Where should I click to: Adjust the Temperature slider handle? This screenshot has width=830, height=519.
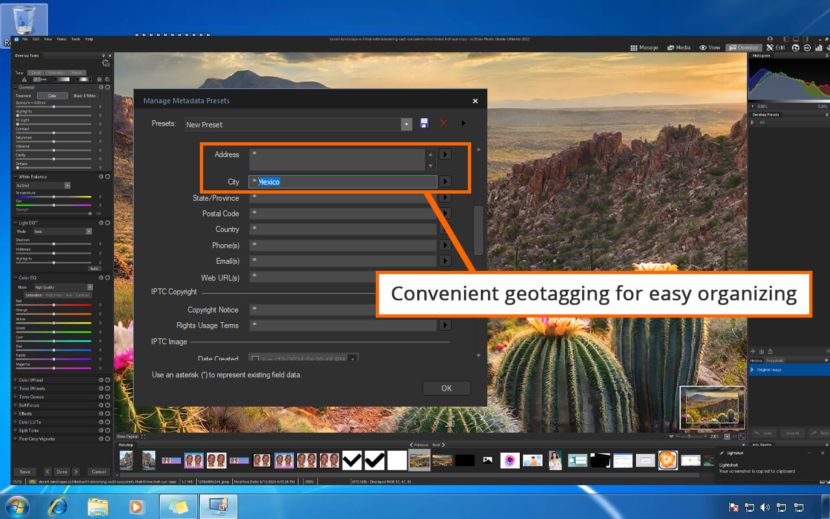click(x=53, y=197)
